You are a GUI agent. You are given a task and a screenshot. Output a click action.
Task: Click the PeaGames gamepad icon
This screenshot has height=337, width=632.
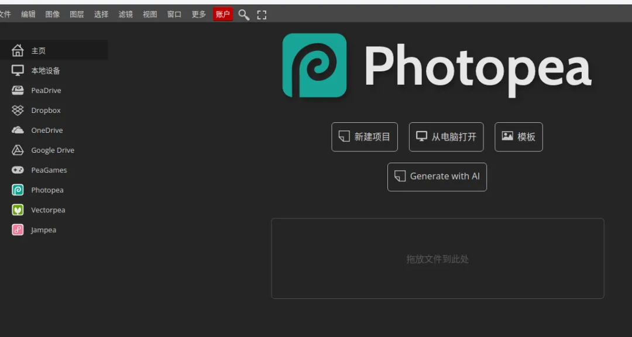18,170
